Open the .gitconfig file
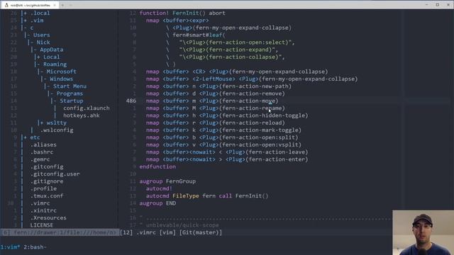 [x=47, y=166]
